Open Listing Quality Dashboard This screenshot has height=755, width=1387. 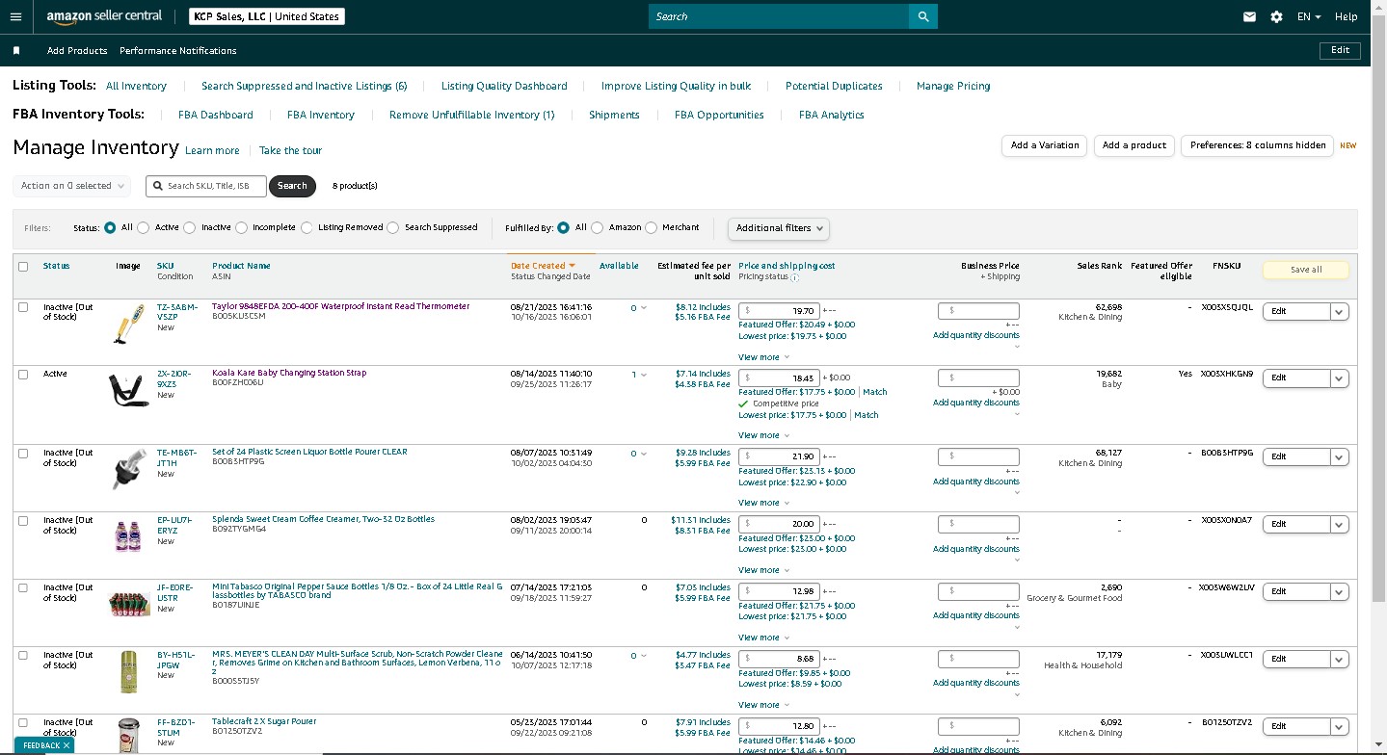[504, 86]
